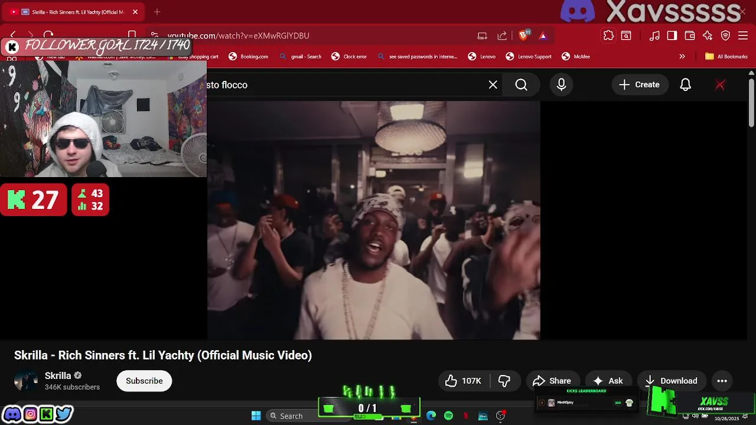Open the Lenovo bookmark
This screenshot has height=425, width=756.
click(x=482, y=57)
